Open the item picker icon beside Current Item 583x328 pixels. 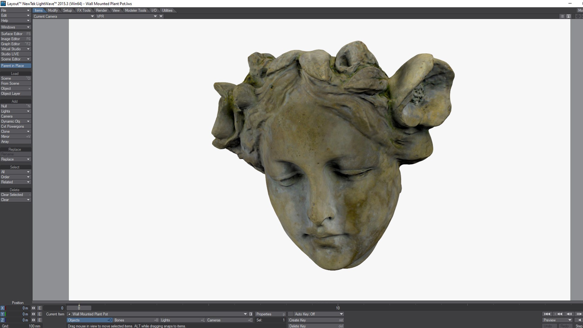251,314
